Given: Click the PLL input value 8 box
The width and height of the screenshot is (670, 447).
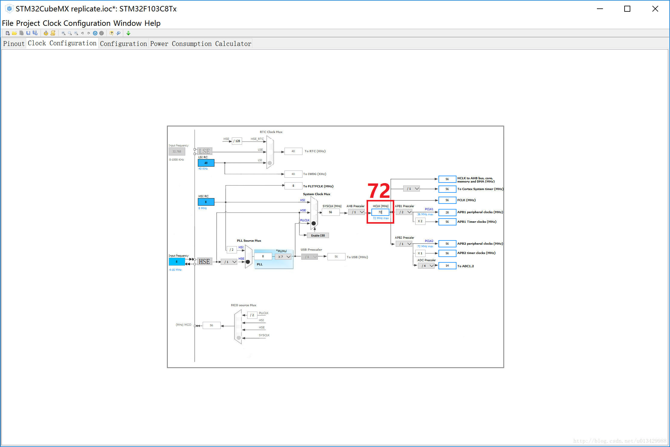Looking at the screenshot, I should pyautogui.click(x=263, y=256).
